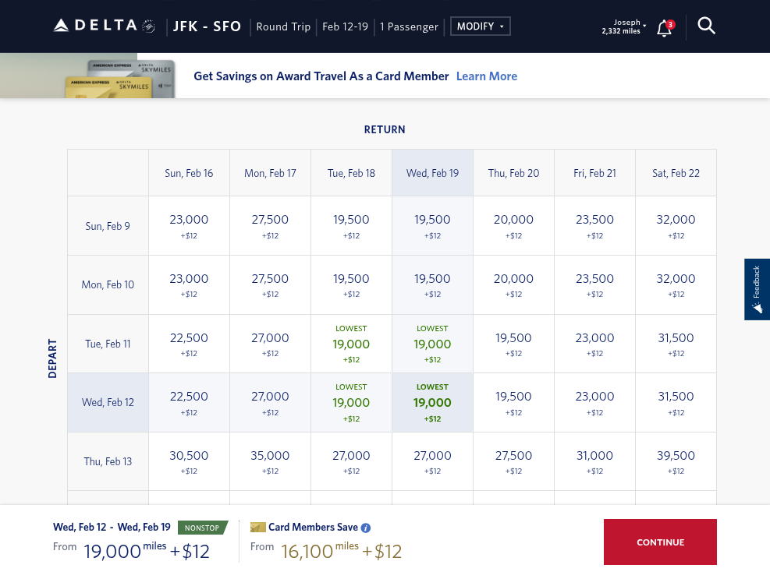The width and height of the screenshot is (770, 579).
Task: Select the Thu, Feb 13 depart row header
Action: (108, 462)
